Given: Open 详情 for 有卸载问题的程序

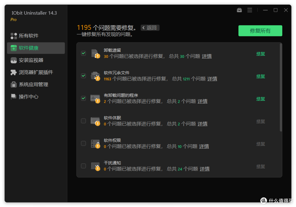Looking at the screenshot, I should coord(202,101).
